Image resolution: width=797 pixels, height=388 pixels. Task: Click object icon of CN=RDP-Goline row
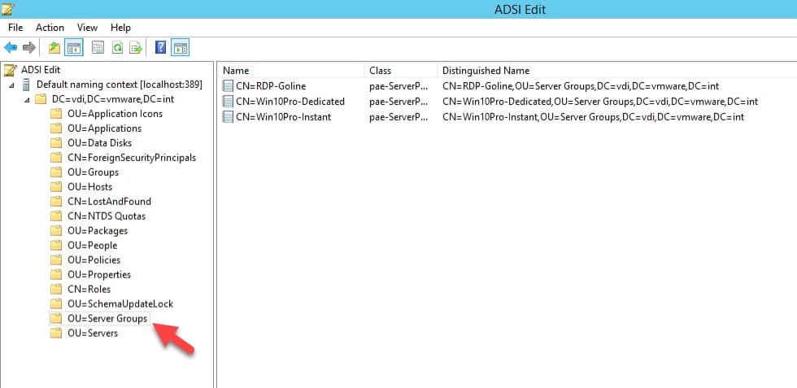tap(229, 86)
